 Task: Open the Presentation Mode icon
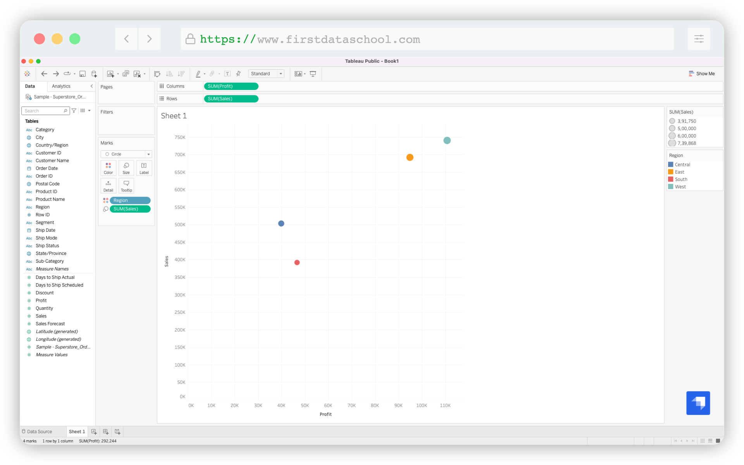coord(313,74)
